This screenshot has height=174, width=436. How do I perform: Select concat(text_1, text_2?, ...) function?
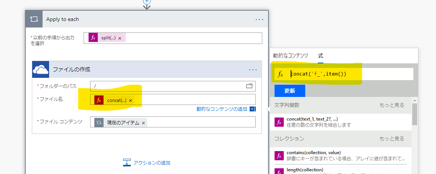tap(341, 122)
